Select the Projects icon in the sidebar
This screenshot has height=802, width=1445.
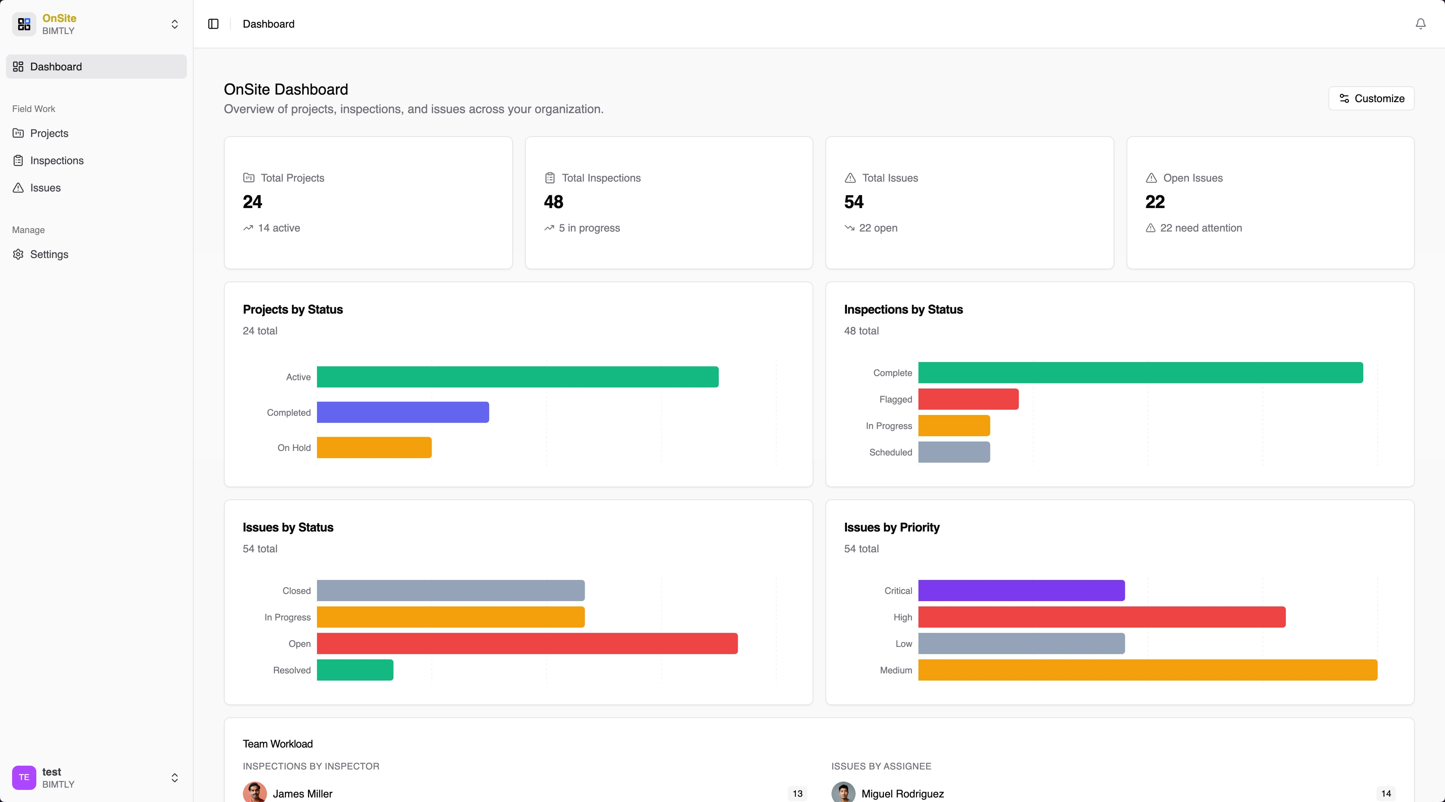coord(18,133)
